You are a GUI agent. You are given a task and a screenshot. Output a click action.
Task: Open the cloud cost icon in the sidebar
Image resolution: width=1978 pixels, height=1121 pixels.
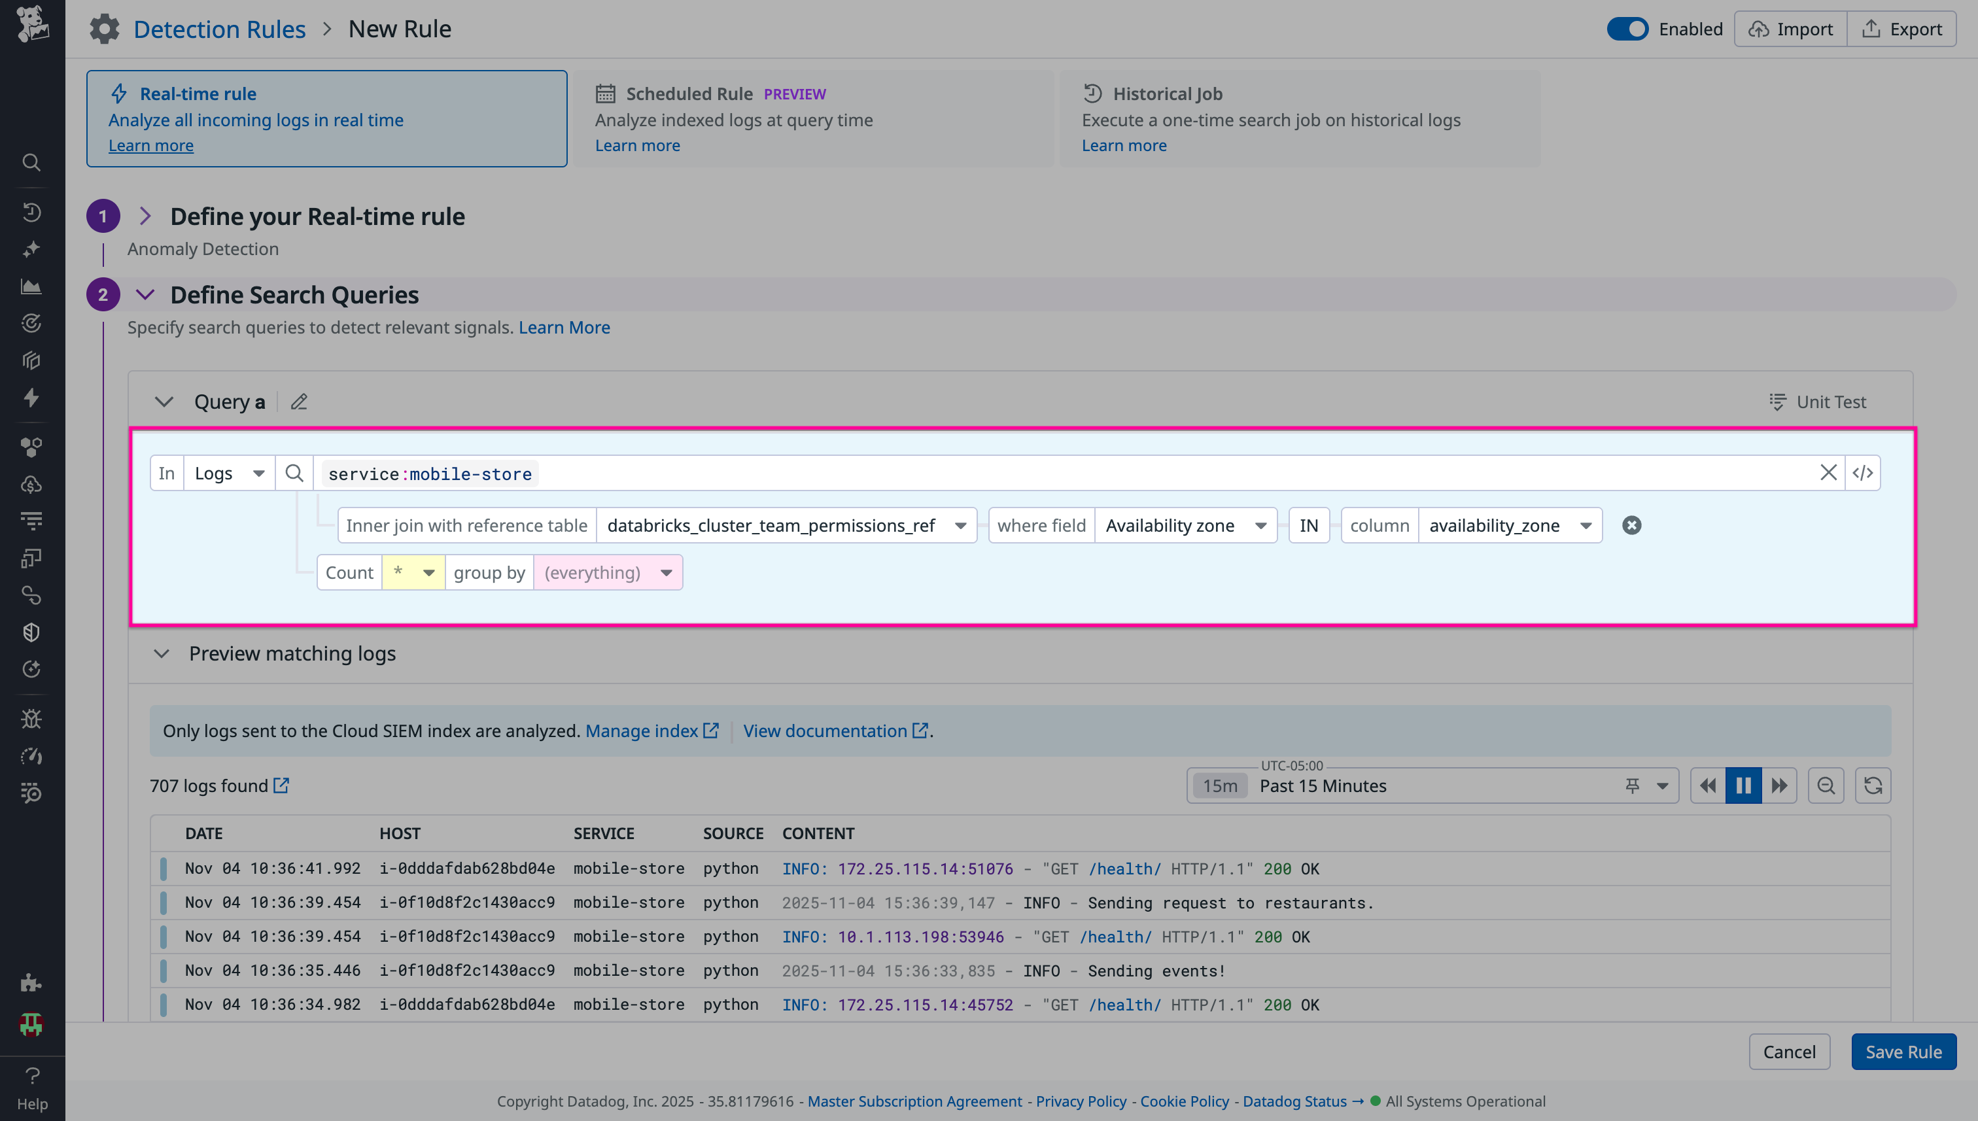(x=31, y=483)
